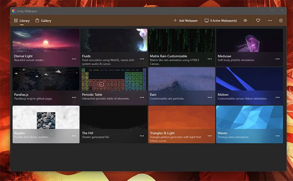Click 'Soft body jellyfish simulation.' description

tap(236, 60)
